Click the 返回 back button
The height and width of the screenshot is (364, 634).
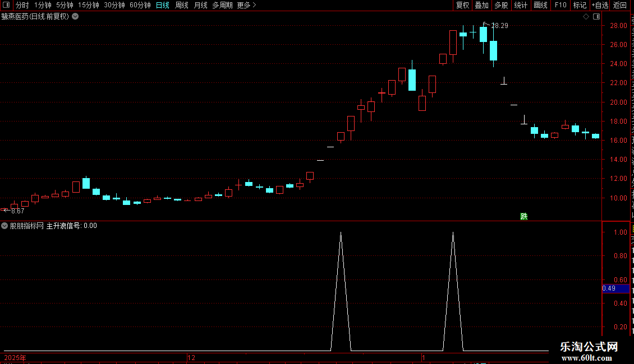619,5
